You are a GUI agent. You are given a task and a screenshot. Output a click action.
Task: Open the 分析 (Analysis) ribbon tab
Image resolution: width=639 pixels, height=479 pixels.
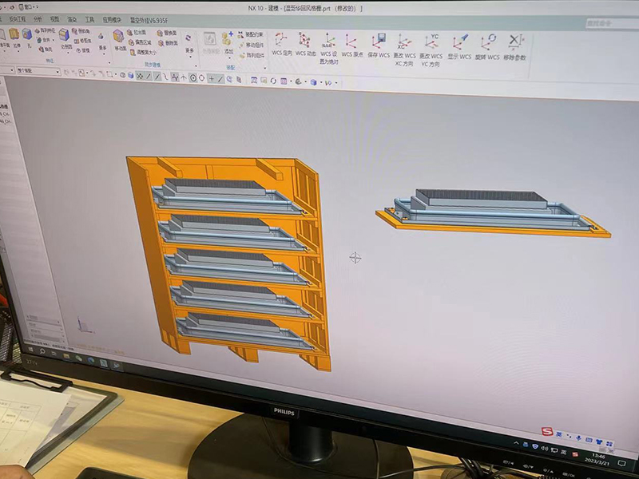(38, 17)
